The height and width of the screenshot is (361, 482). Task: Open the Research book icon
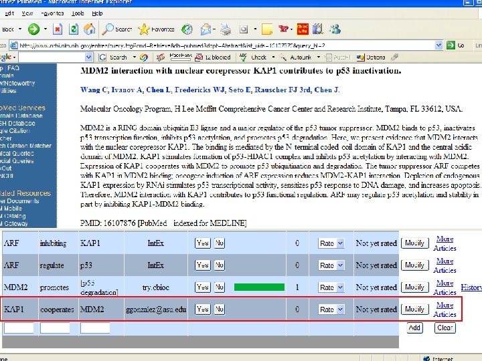[318, 29]
